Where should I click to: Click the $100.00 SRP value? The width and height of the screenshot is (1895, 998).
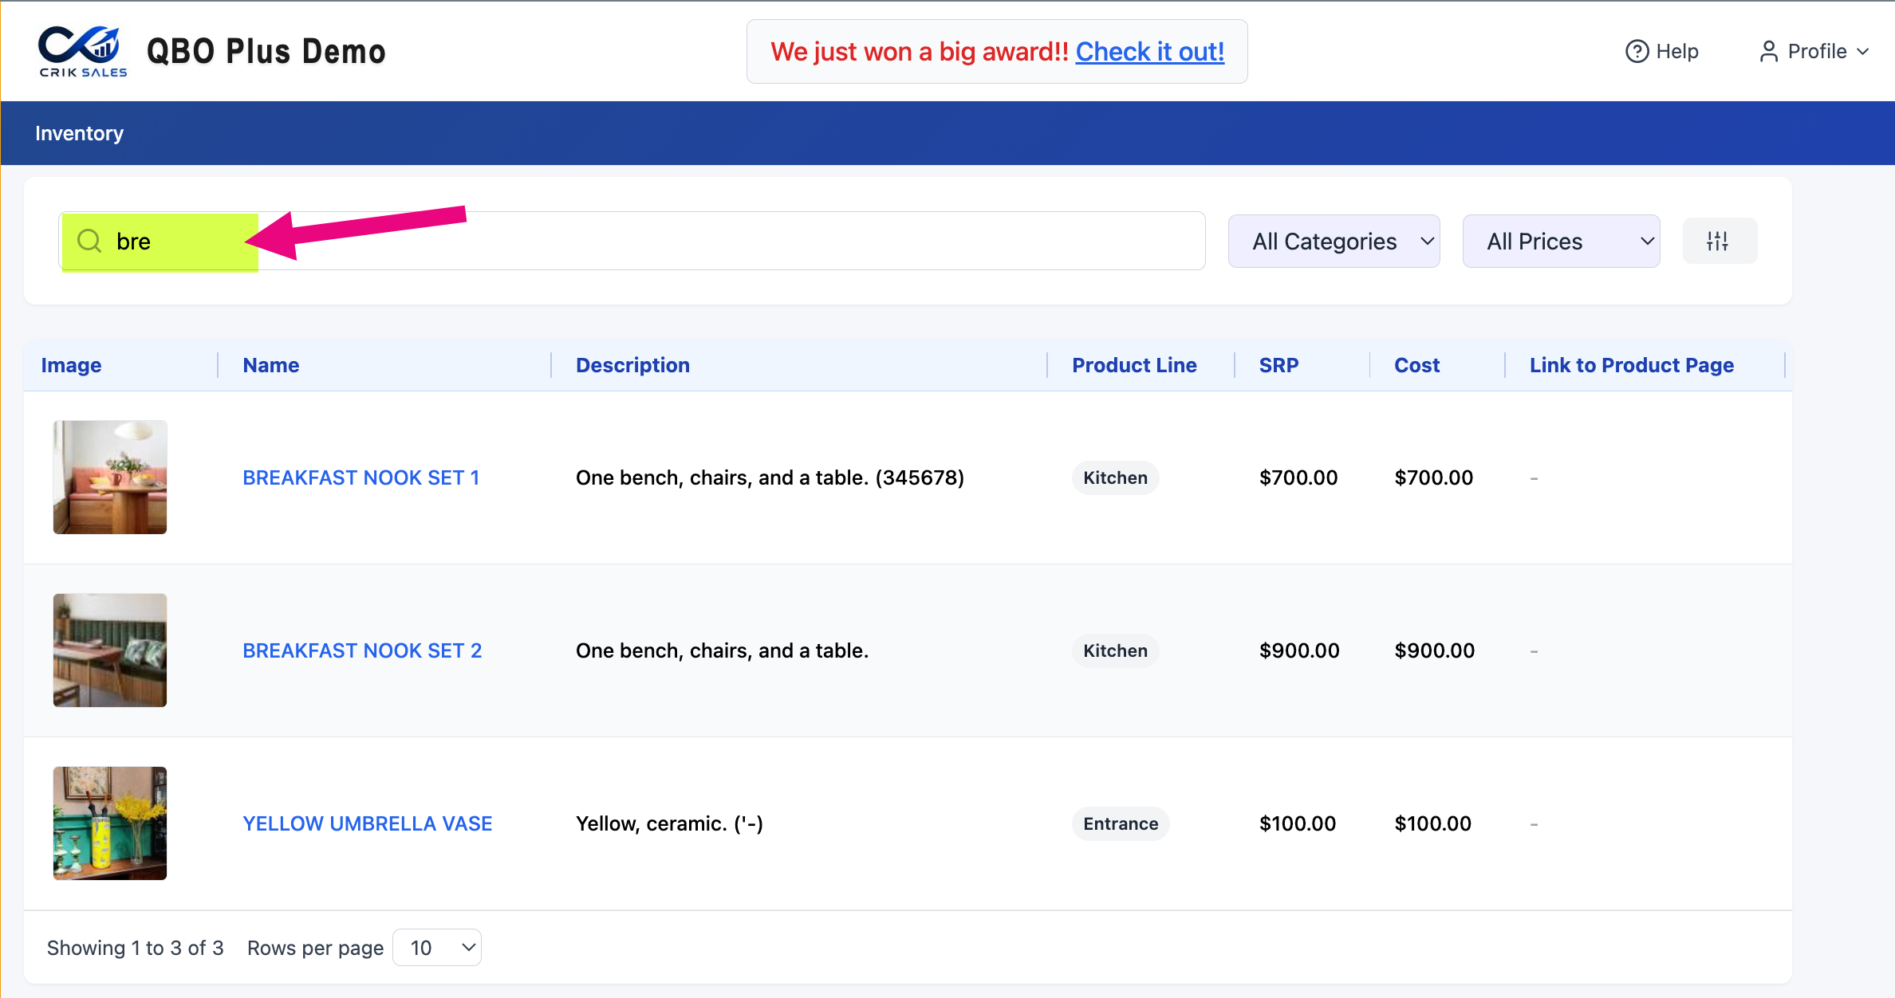point(1297,823)
